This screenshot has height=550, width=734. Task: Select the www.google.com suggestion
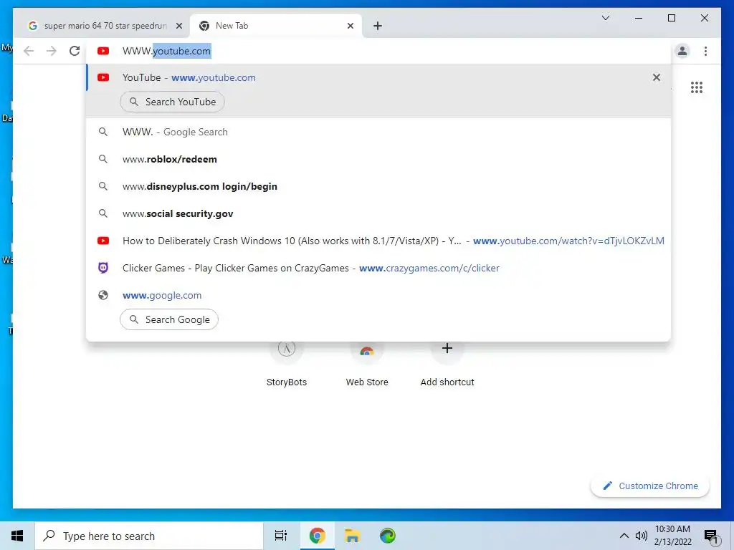pos(378,295)
